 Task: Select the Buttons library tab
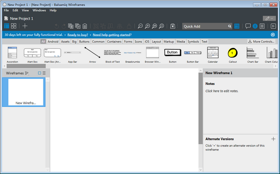[x=84, y=42]
